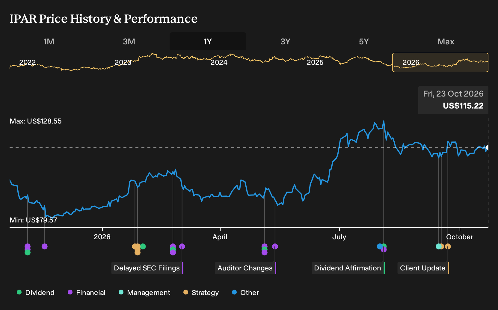Jump to 2025 on the overview timeline
The image size is (498, 310).
315,62
